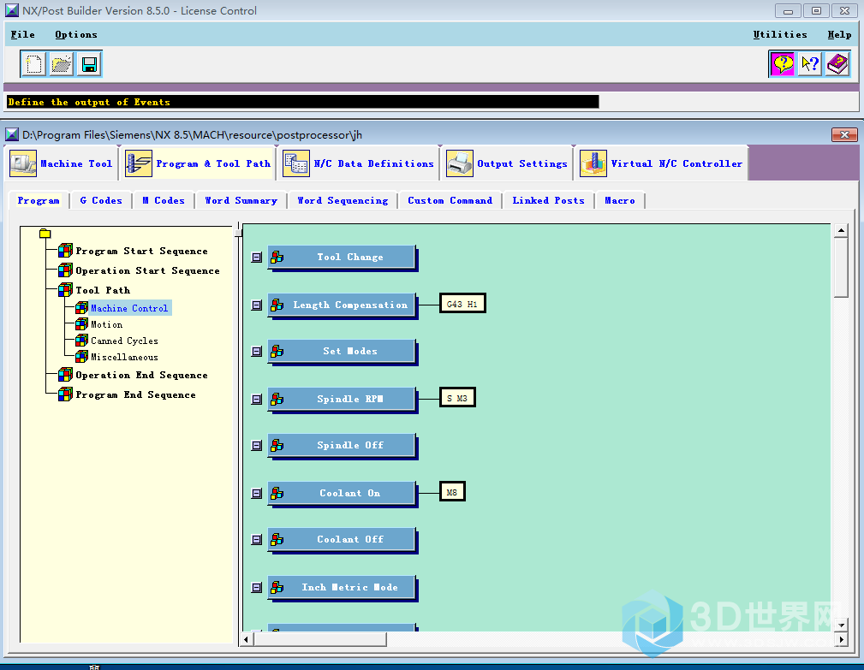Open the File menu

point(22,35)
